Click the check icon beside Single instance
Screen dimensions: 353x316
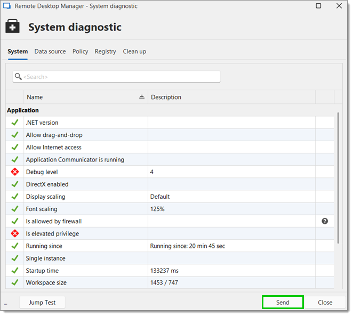click(15, 258)
